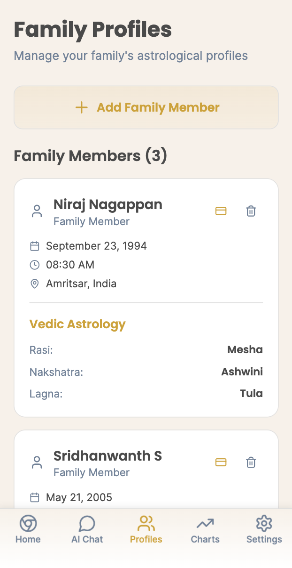Click the location pin beside Amritsar, India
Viewport: 292px width, 568px height.
pos(34,284)
